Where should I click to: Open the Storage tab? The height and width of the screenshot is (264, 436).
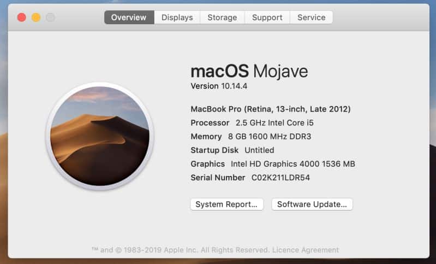222,17
